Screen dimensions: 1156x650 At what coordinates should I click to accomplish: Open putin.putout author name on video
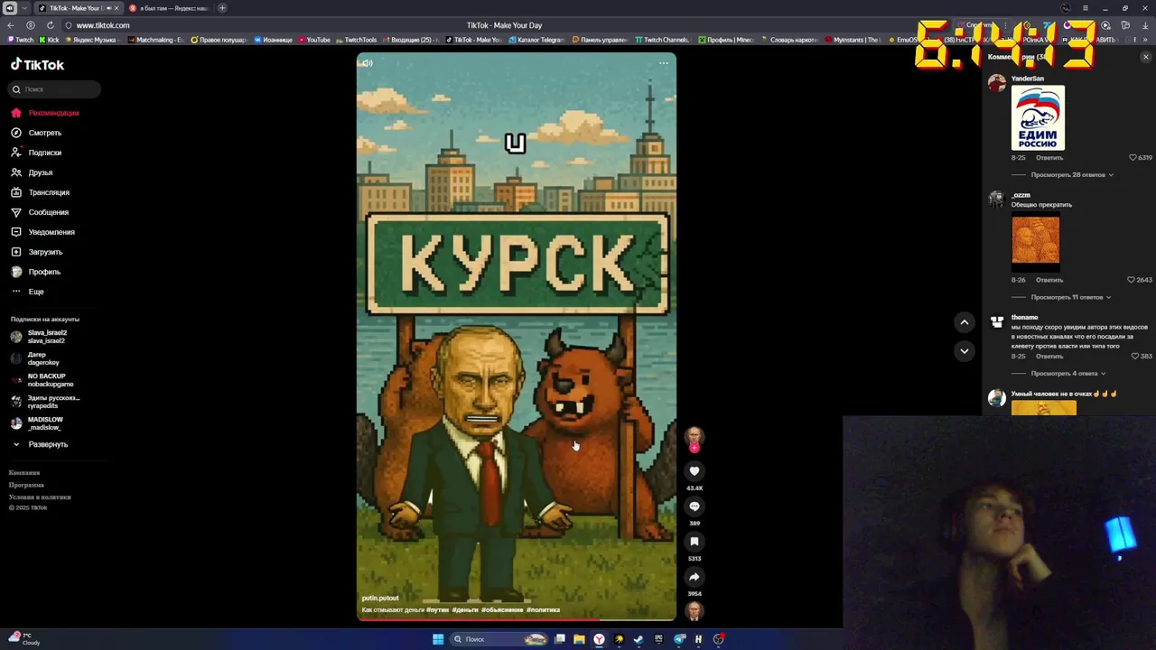pos(380,598)
